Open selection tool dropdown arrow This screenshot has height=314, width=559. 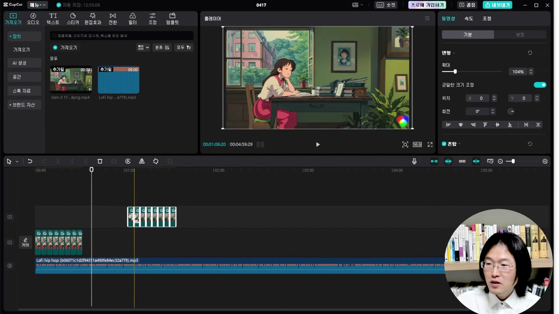(x=17, y=162)
